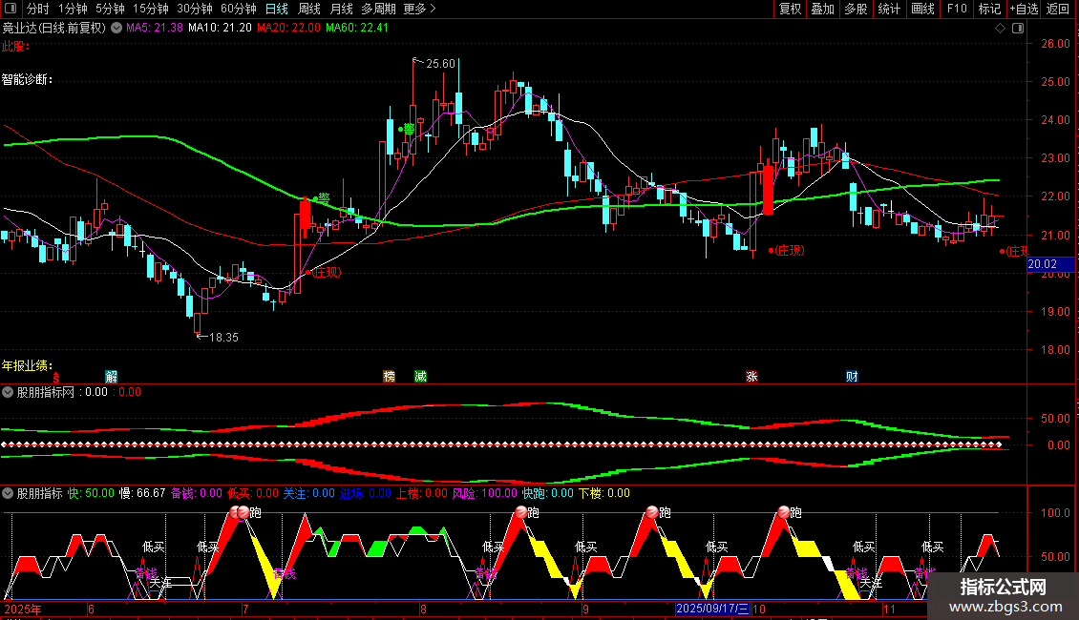Click the diamond icon above the price axis
The image size is (1079, 620).
click(x=1000, y=29)
